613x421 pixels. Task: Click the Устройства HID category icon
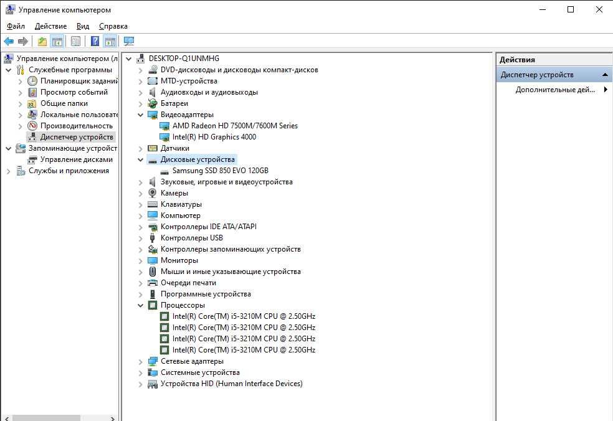(153, 384)
